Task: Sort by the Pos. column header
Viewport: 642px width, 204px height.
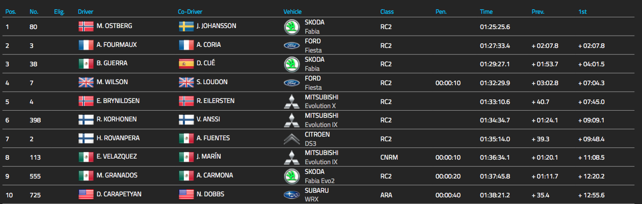Action: [11, 11]
